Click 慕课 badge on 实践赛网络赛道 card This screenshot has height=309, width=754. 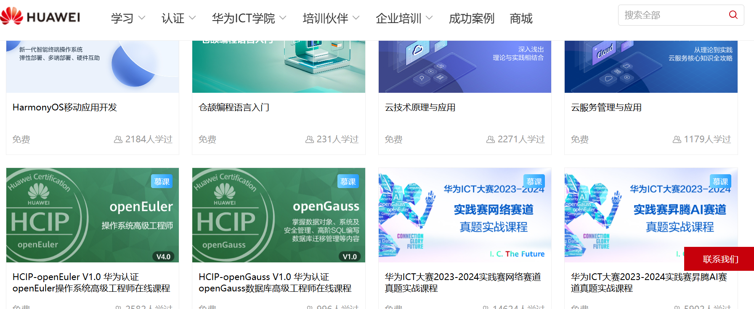[534, 181]
